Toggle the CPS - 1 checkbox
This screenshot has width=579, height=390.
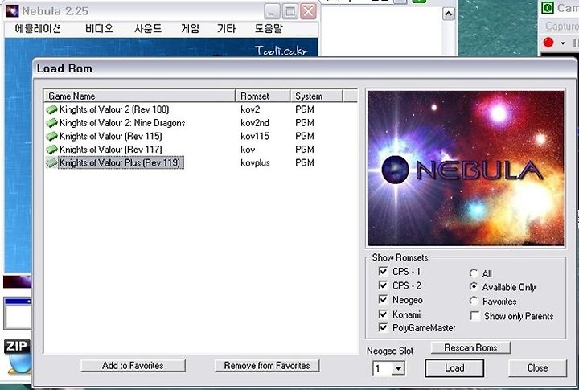coord(383,272)
